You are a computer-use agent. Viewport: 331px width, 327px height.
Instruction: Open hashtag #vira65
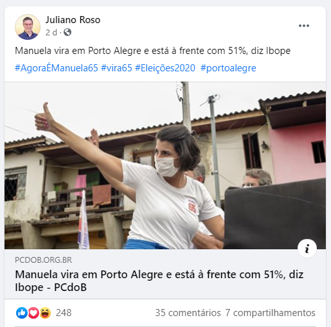click(116, 68)
